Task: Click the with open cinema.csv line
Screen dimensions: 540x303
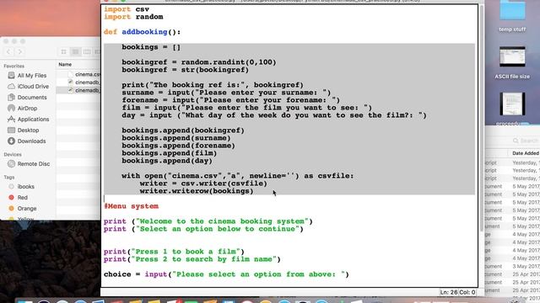Action: pyautogui.click(x=238, y=176)
